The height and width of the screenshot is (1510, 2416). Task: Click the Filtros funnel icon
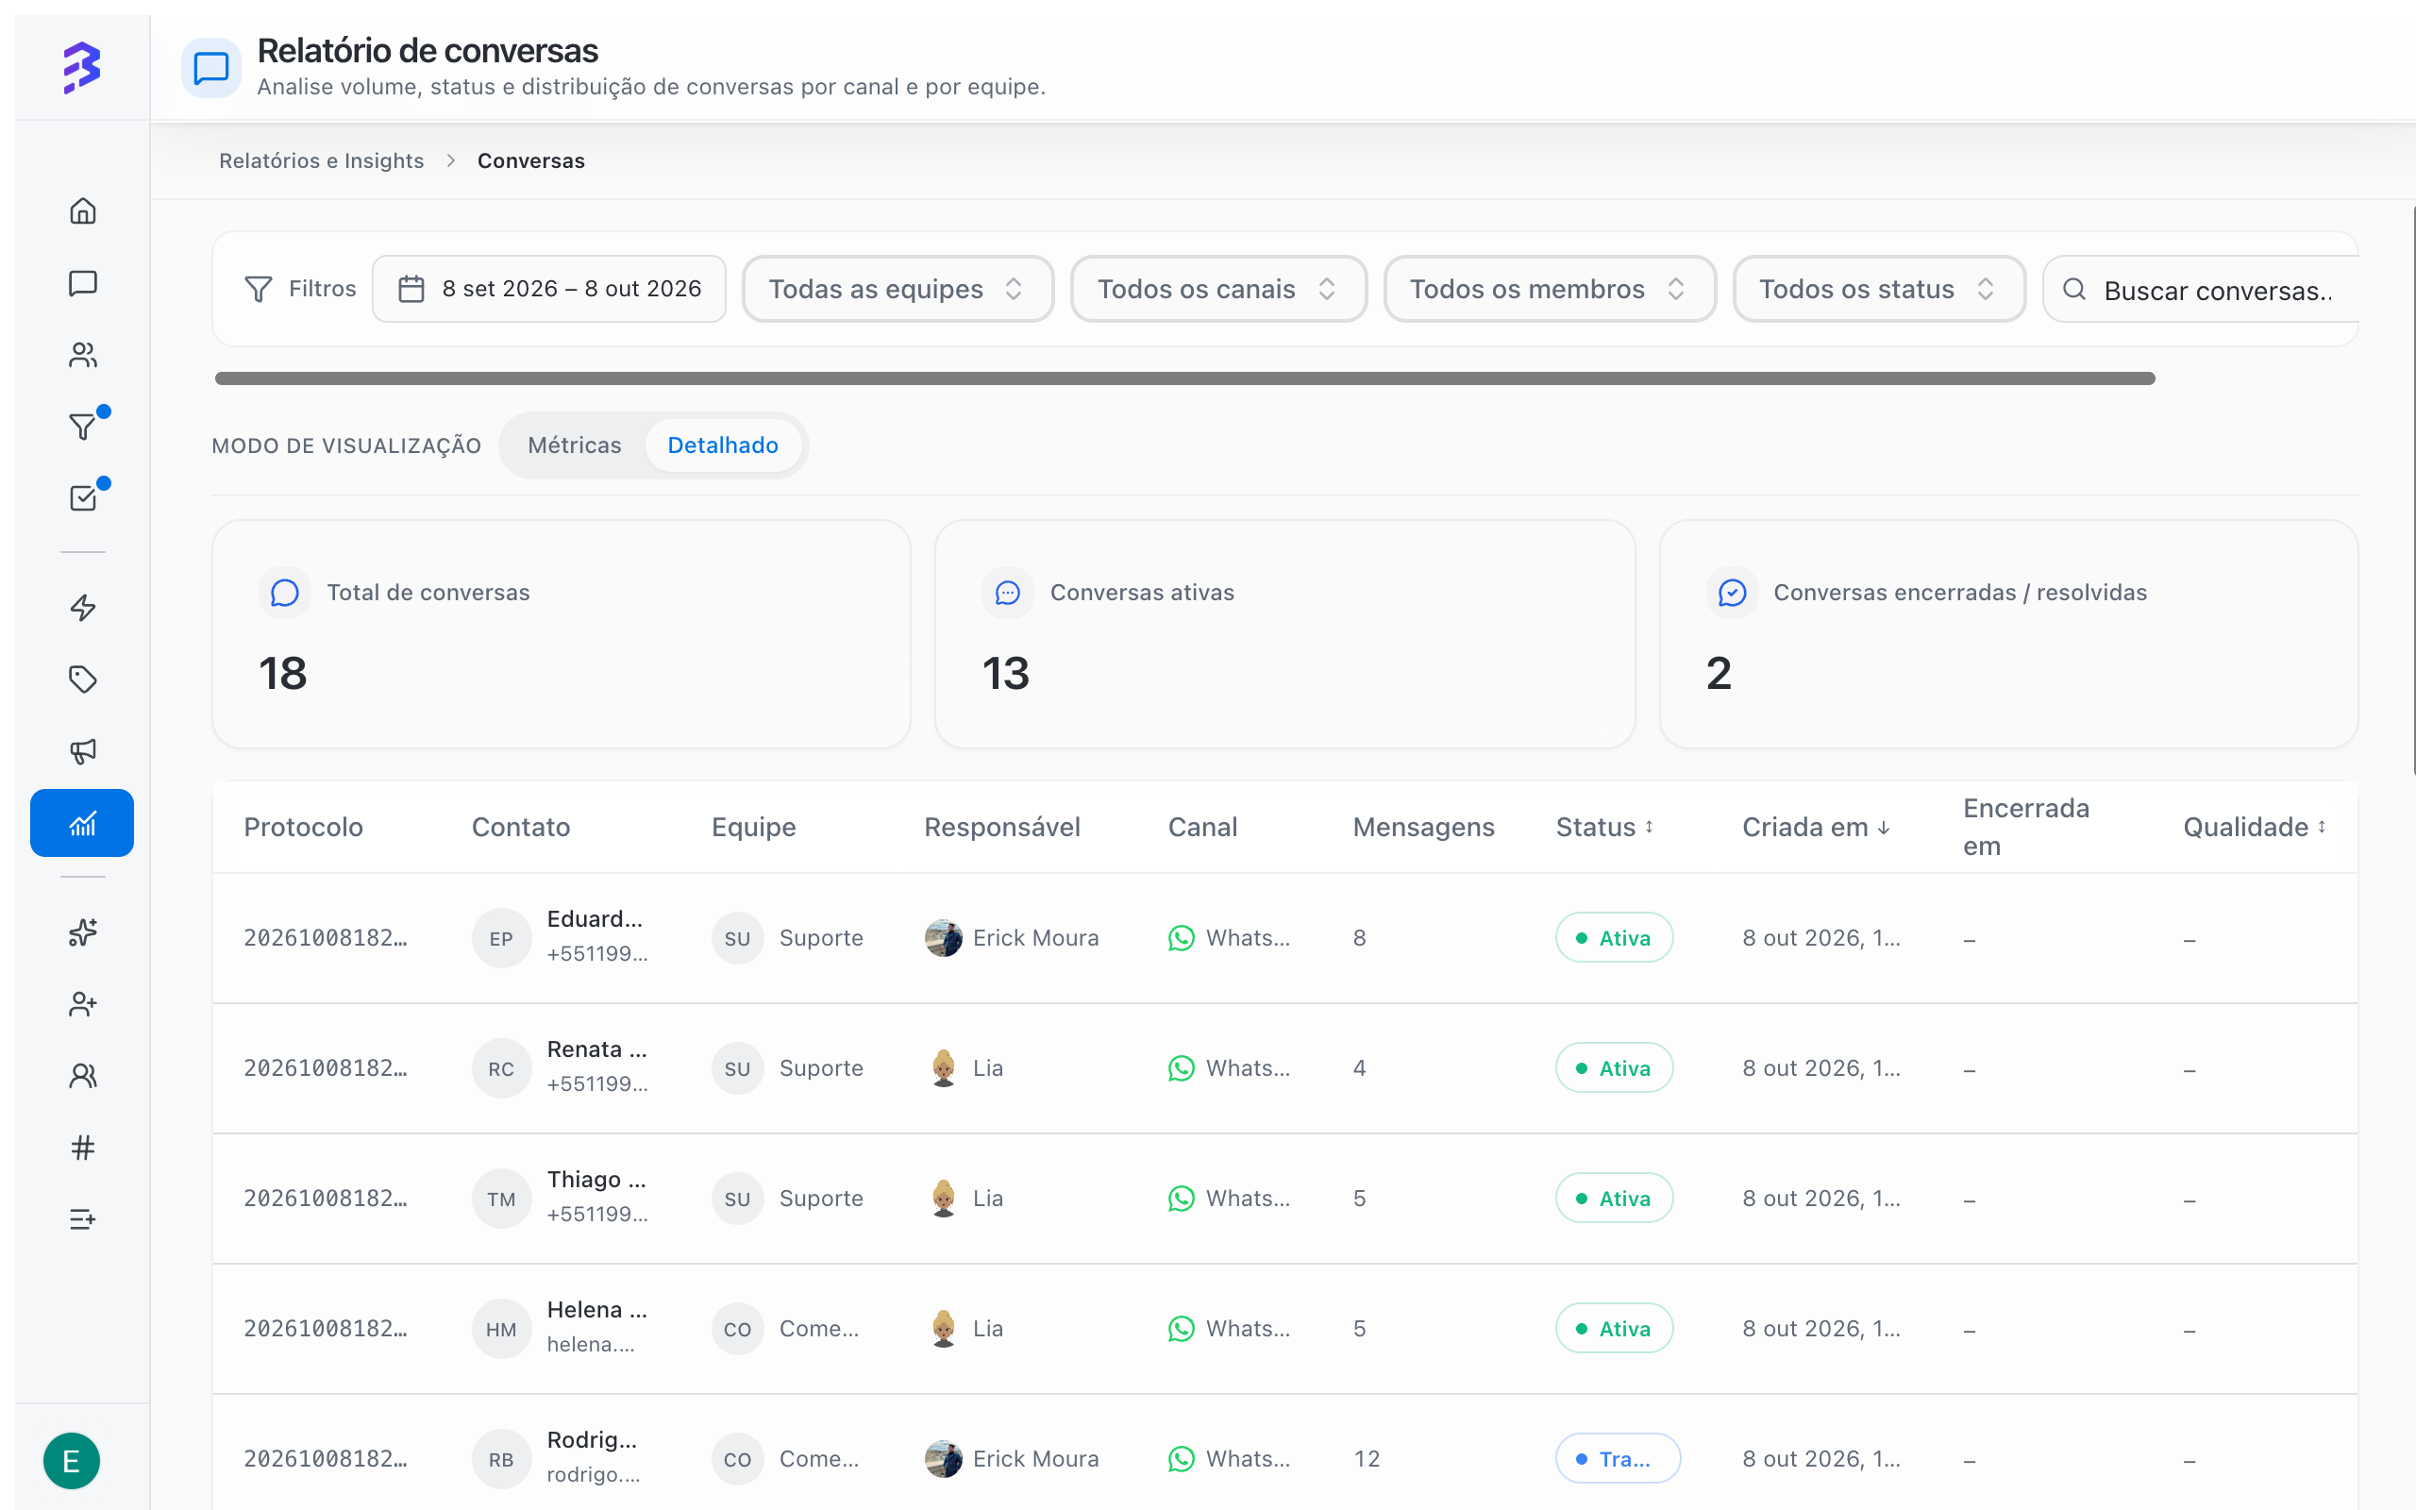point(259,289)
